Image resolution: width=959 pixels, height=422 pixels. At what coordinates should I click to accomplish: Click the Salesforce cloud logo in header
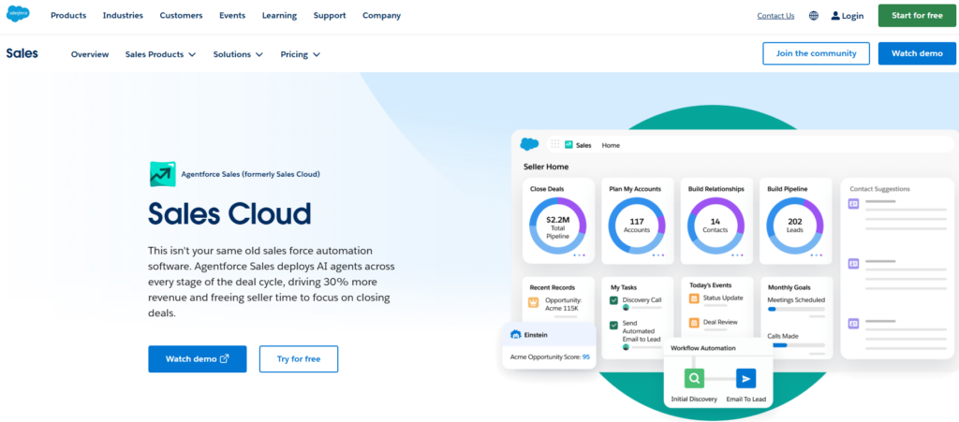(19, 13)
